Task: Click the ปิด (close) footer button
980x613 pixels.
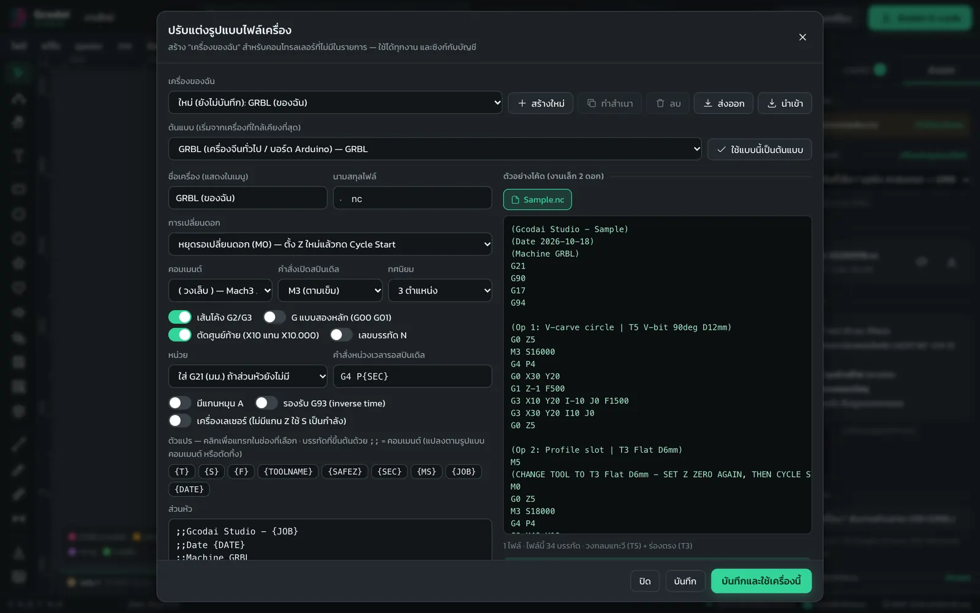Action: (x=645, y=581)
